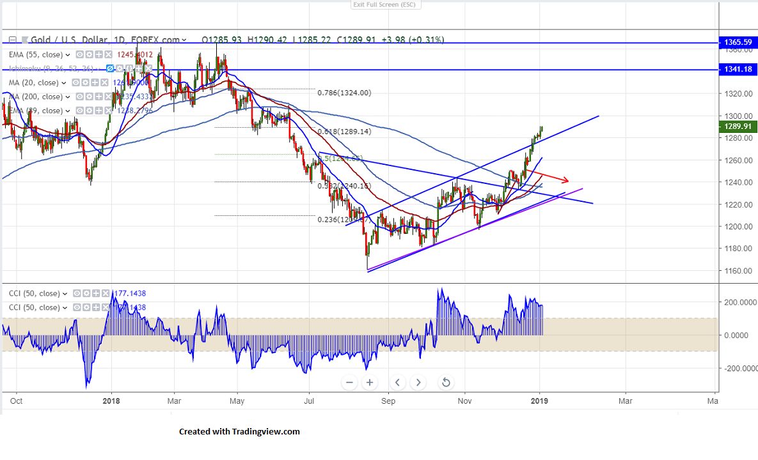This screenshot has height=460, width=758.
Task: Open Ichimoku indicator settings gear
Action: coord(120,68)
